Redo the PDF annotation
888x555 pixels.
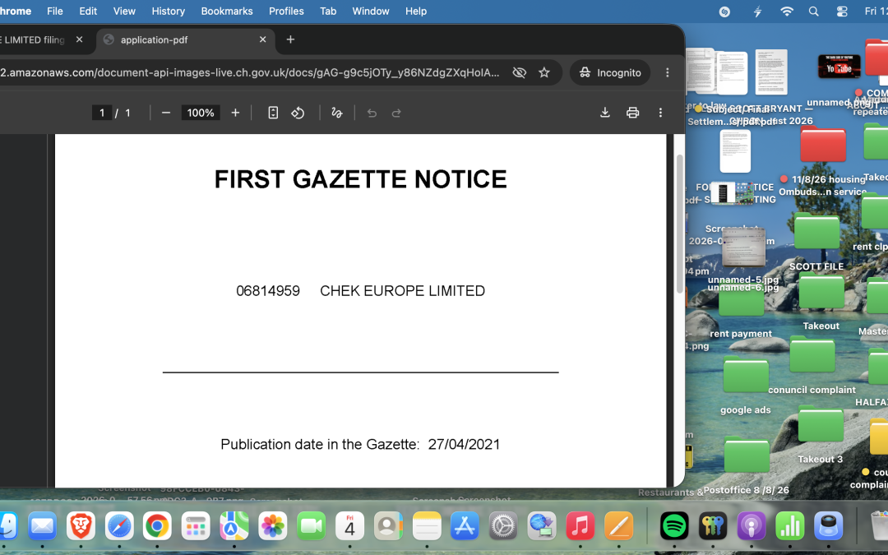click(x=396, y=113)
